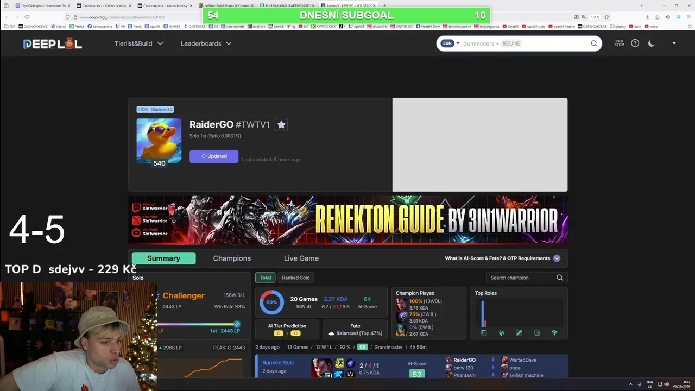The width and height of the screenshot is (695, 391).
Task: Select the Ranked Solo filter
Action: [x=296, y=278]
